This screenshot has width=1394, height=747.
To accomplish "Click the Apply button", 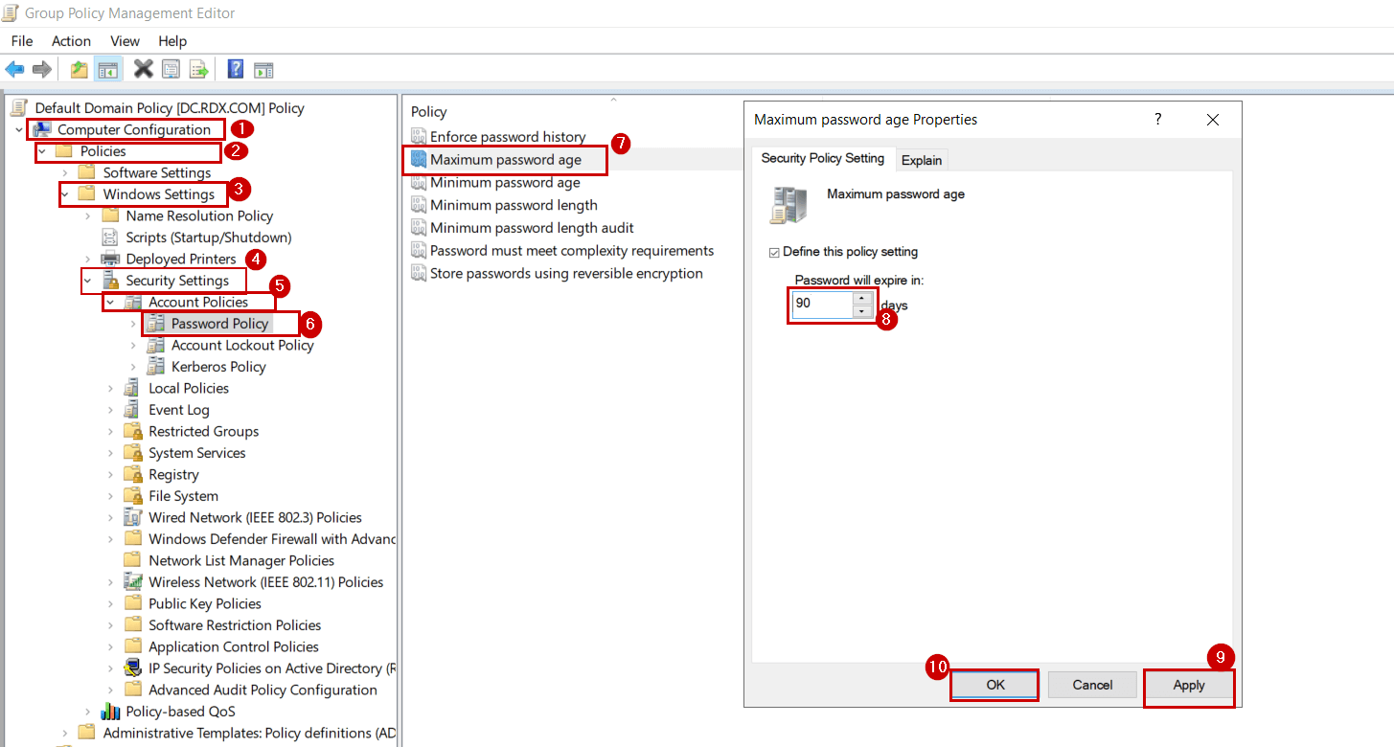I will pos(1188,686).
